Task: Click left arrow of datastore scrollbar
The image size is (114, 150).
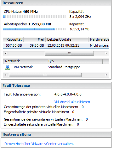Action: click(x=6, y=53)
